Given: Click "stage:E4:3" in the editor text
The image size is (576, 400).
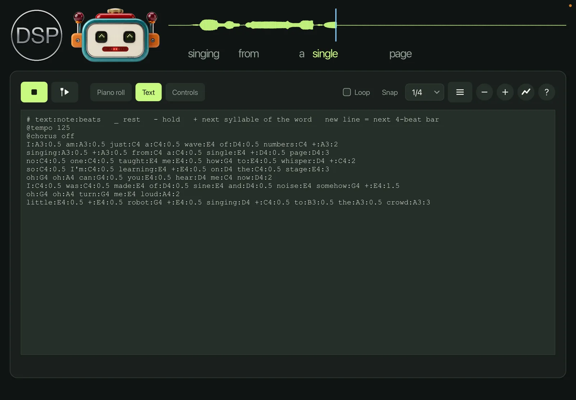Looking at the screenshot, I should point(307,169).
